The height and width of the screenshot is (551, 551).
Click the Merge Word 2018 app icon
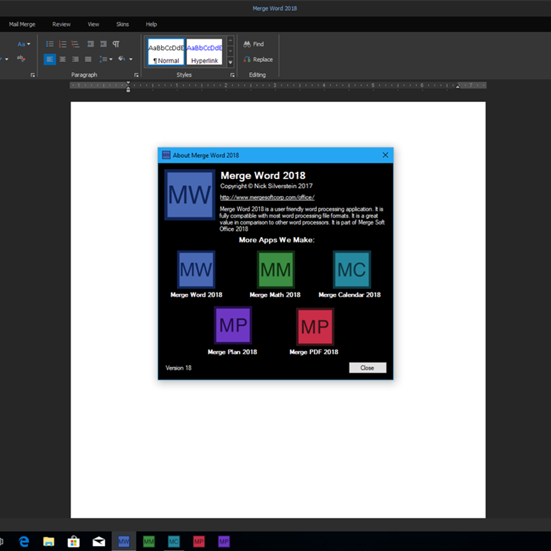pos(196,269)
